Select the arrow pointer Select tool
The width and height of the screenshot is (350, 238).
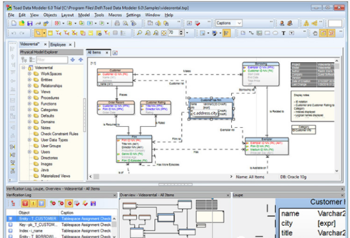pos(38,33)
